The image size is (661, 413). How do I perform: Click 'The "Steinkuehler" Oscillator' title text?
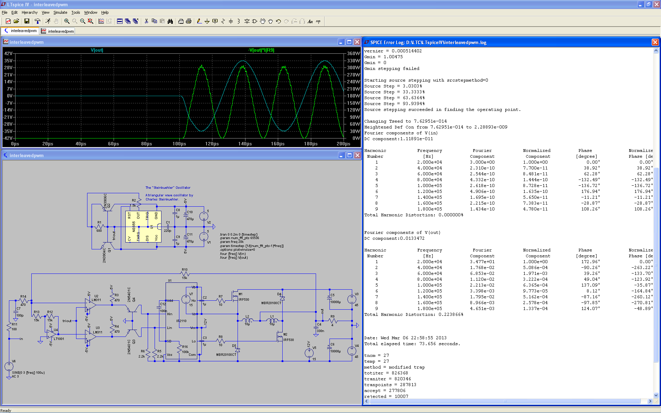[x=168, y=188]
